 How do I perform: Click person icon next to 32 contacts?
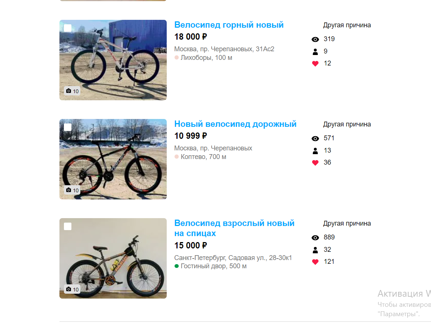click(315, 250)
